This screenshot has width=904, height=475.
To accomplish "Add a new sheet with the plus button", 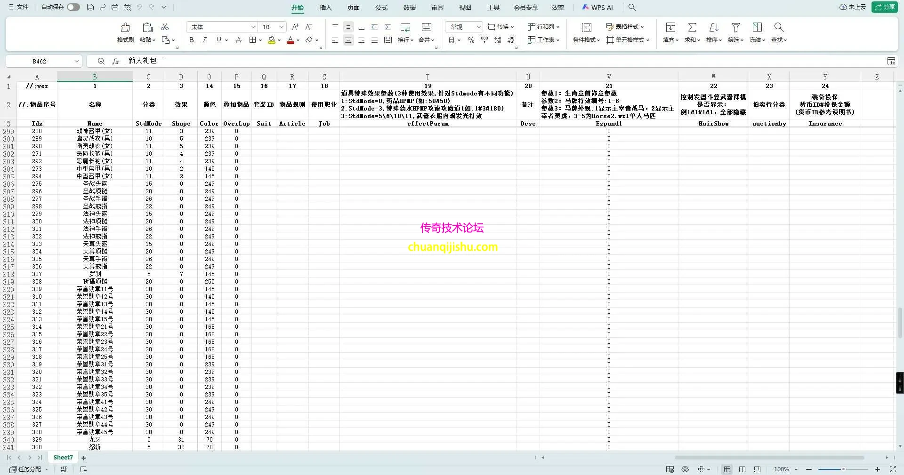I will coord(83,457).
